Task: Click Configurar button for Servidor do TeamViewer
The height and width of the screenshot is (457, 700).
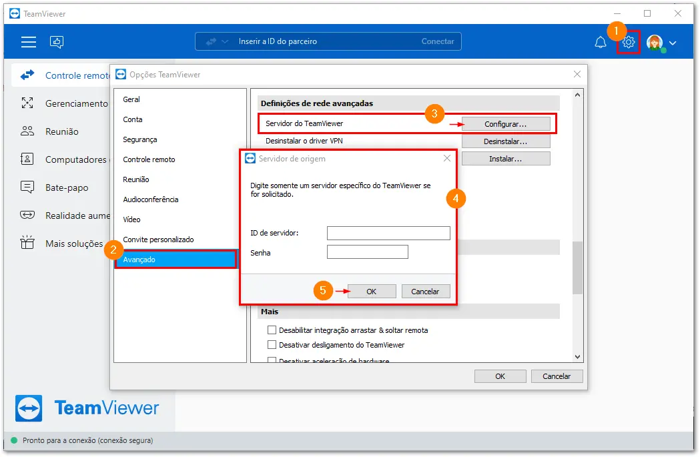Action: point(506,124)
